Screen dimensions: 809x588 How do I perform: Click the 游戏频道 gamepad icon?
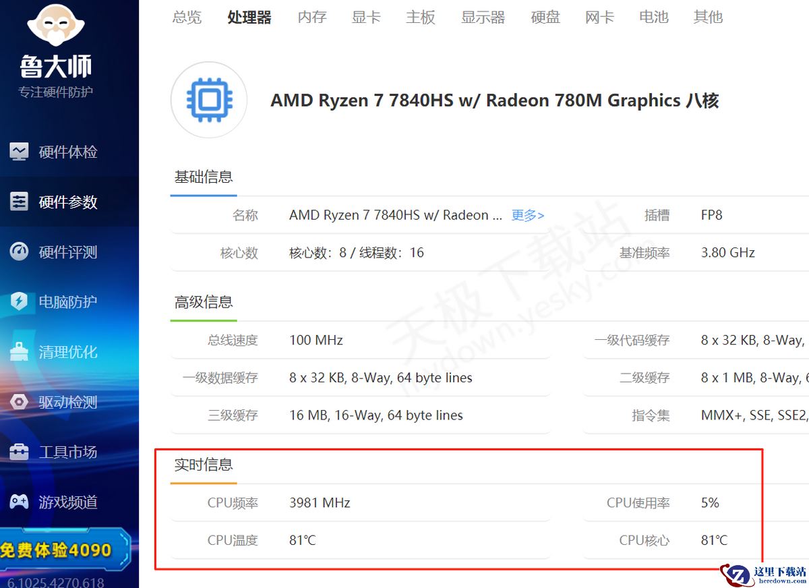[x=19, y=502]
